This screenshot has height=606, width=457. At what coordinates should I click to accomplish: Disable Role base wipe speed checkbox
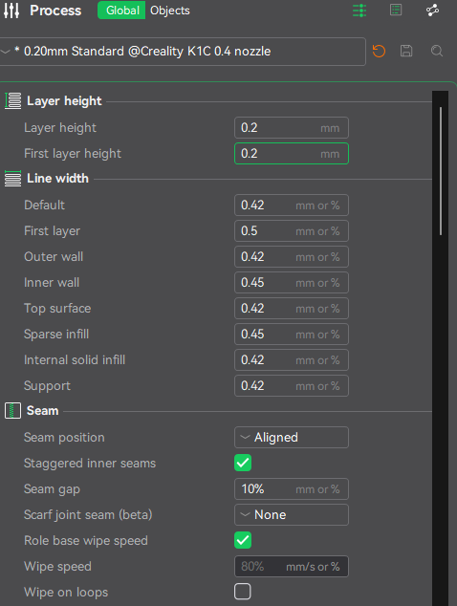243,540
